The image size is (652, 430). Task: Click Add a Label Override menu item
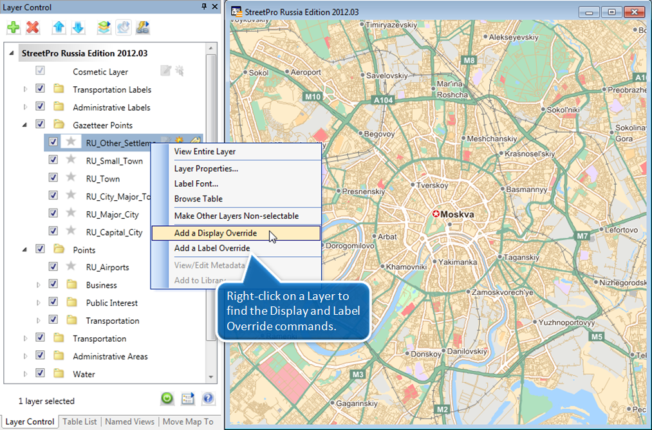[236, 248]
